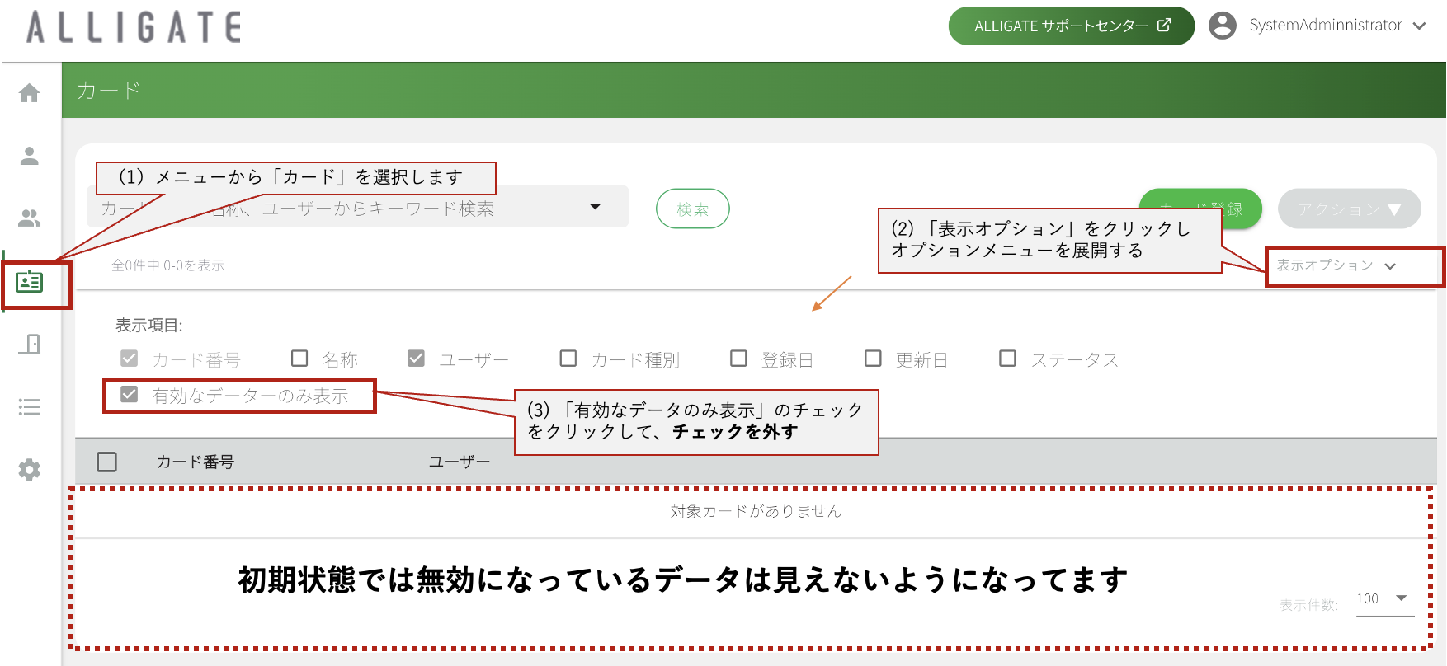Expand the 表示オプション menu
The image size is (1447, 666).
[x=1336, y=265]
